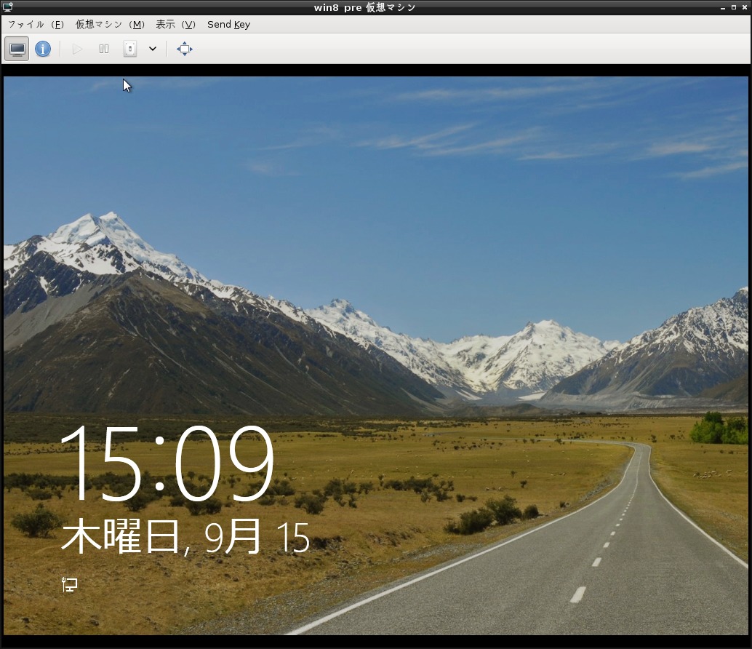
Task: Open the Send Key menu
Action: [229, 25]
